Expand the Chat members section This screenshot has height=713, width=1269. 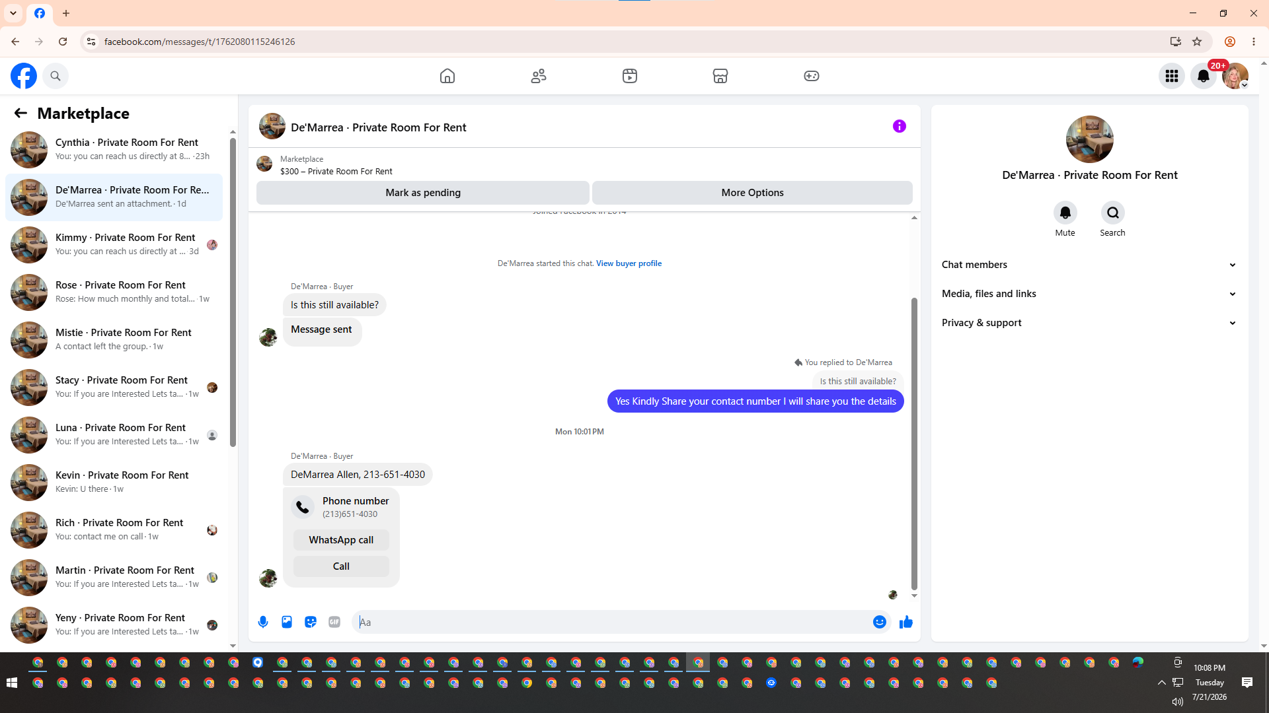pyautogui.click(x=1090, y=265)
